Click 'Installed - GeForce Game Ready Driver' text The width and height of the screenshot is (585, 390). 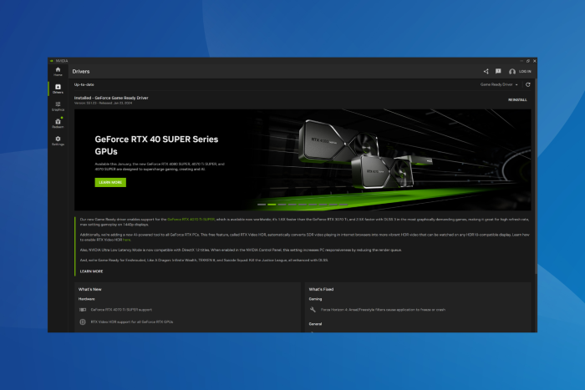pyautogui.click(x=111, y=98)
